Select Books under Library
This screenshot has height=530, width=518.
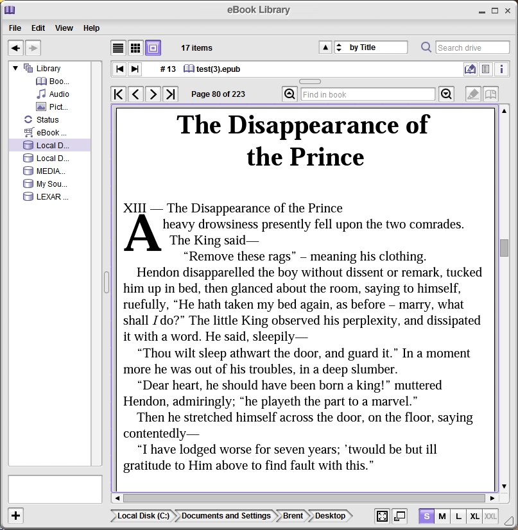[53, 81]
